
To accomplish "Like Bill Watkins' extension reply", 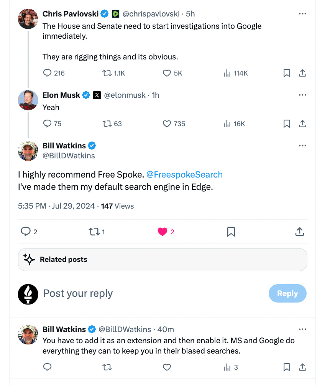I will (x=167, y=367).
